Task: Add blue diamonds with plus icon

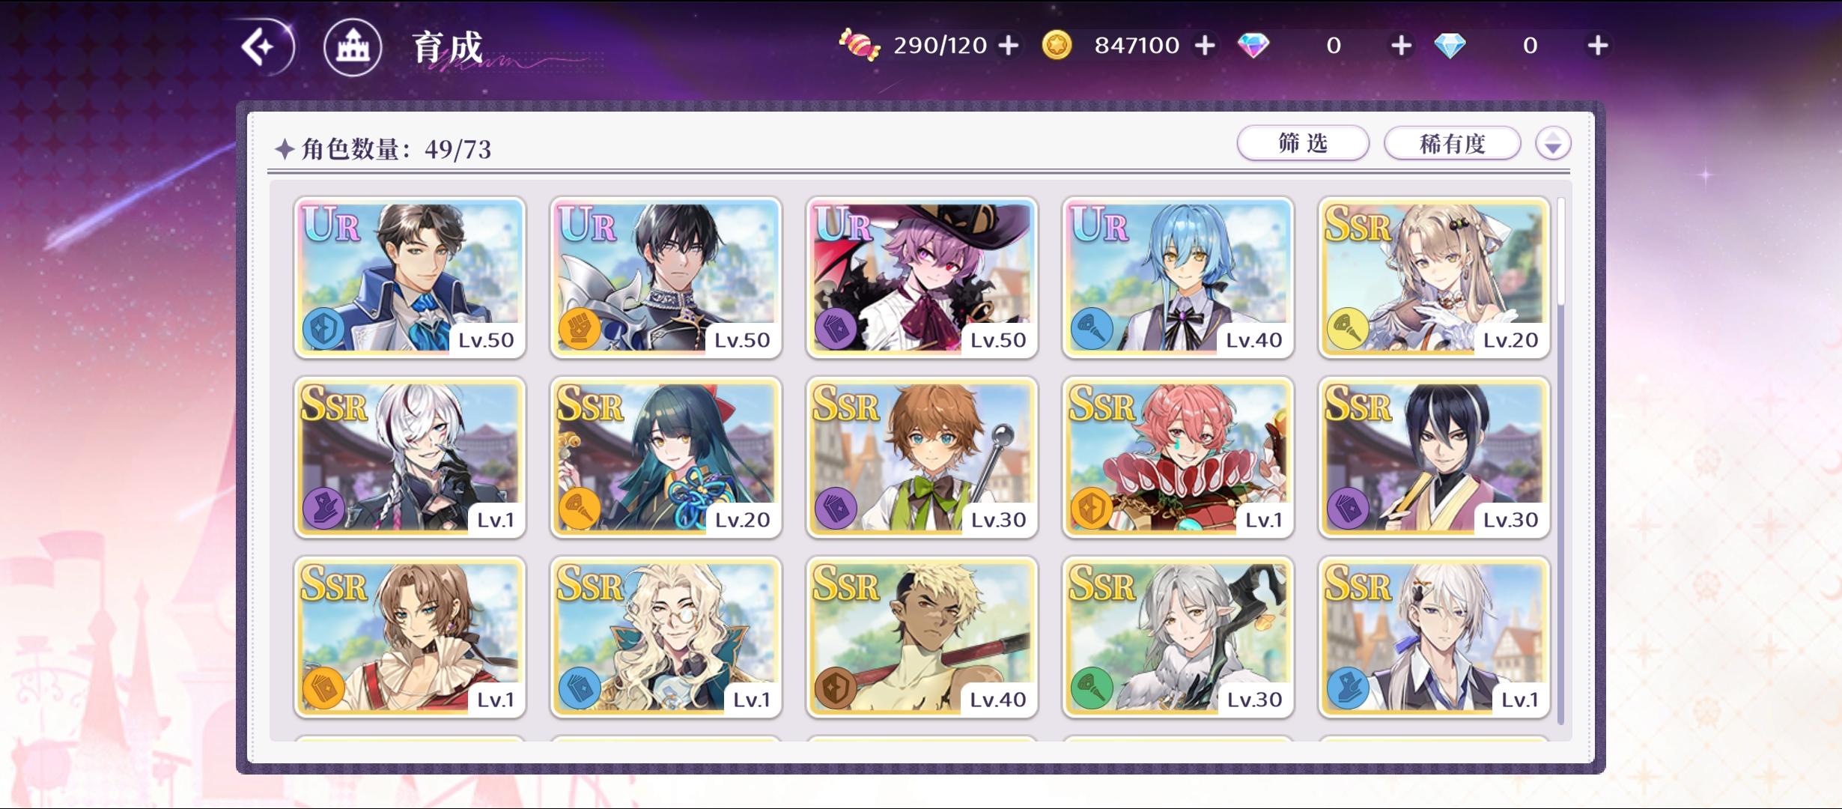Action: tap(1597, 46)
